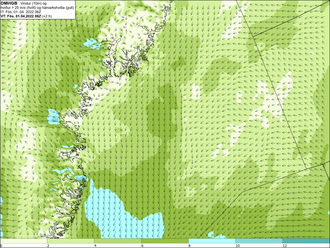Click the legend label '12'
The image size is (330, 248).
click(x=285, y=246)
